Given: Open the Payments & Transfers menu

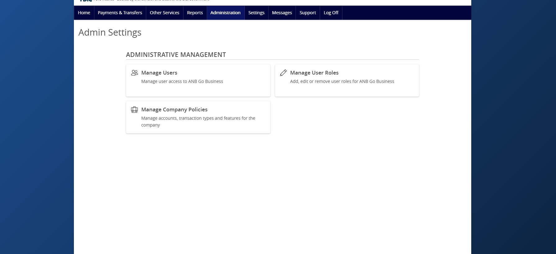Looking at the screenshot, I should point(120,13).
